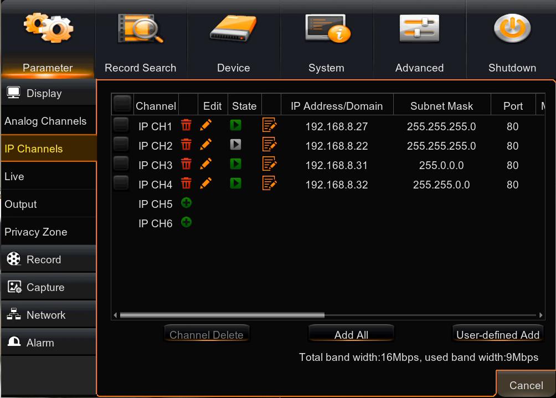Edit IP CH1 with pencil icon
This screenshot has height=398, width=556.
[205, 125]
